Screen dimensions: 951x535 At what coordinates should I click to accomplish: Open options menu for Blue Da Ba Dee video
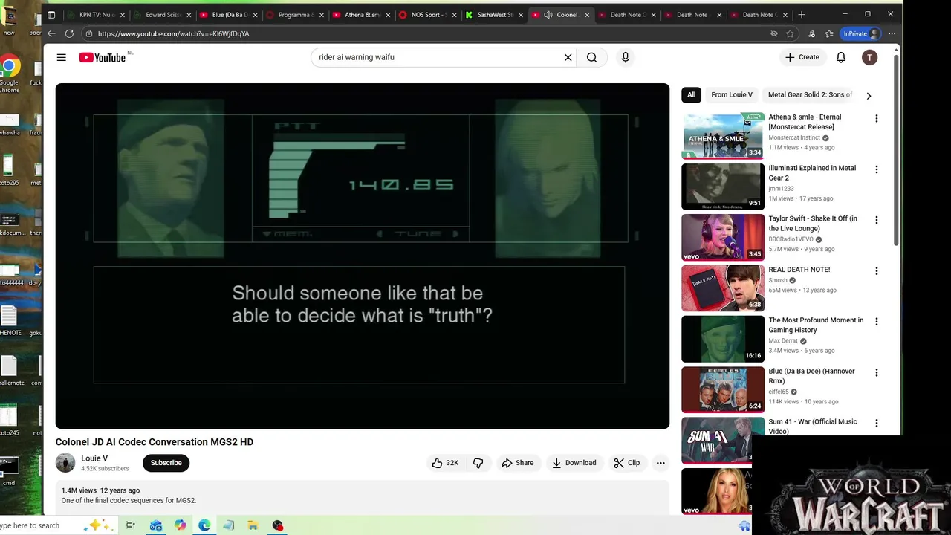[877, 372]
